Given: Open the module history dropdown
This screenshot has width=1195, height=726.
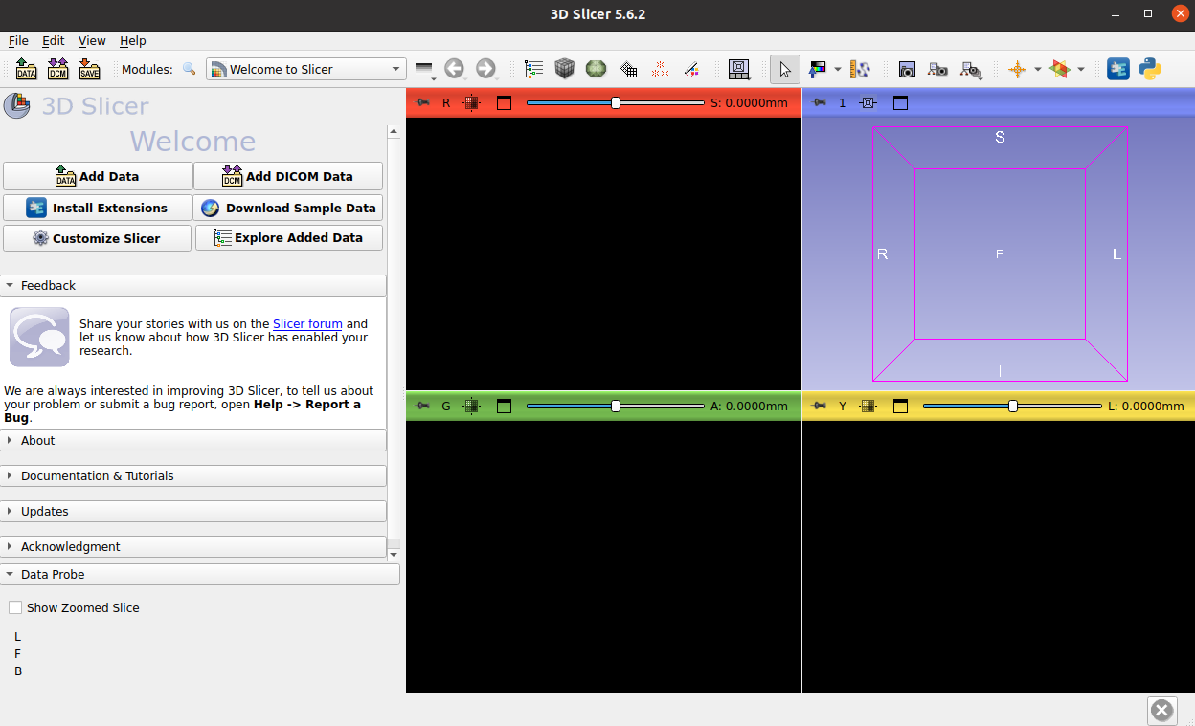Looking at the screenshot, I should click(x=424, y=69).
